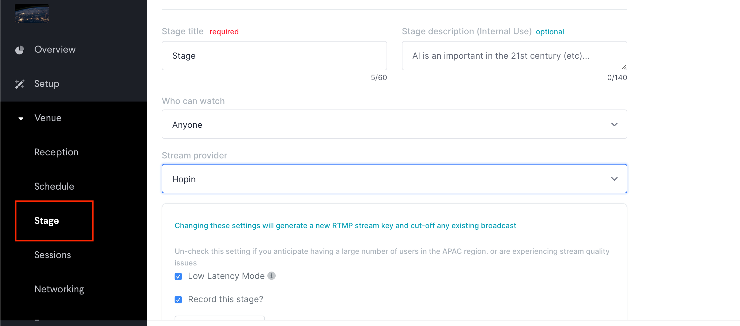The height and width of the screenshot is (326, 740).
Task: Open the Who can watch Anyone dropdown
Action: 395,124
